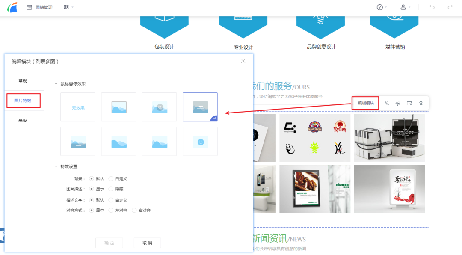The height and width of the screenshot is (255, 462).
Task: Click the 取消 button
Action: [x=147, y=243]
